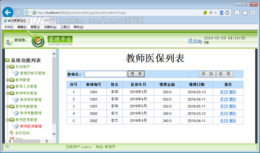Open the 编辑(E) menu

pos(22,27)
